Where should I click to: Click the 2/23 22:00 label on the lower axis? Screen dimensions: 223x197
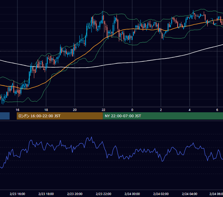click(x=104, y=194)
